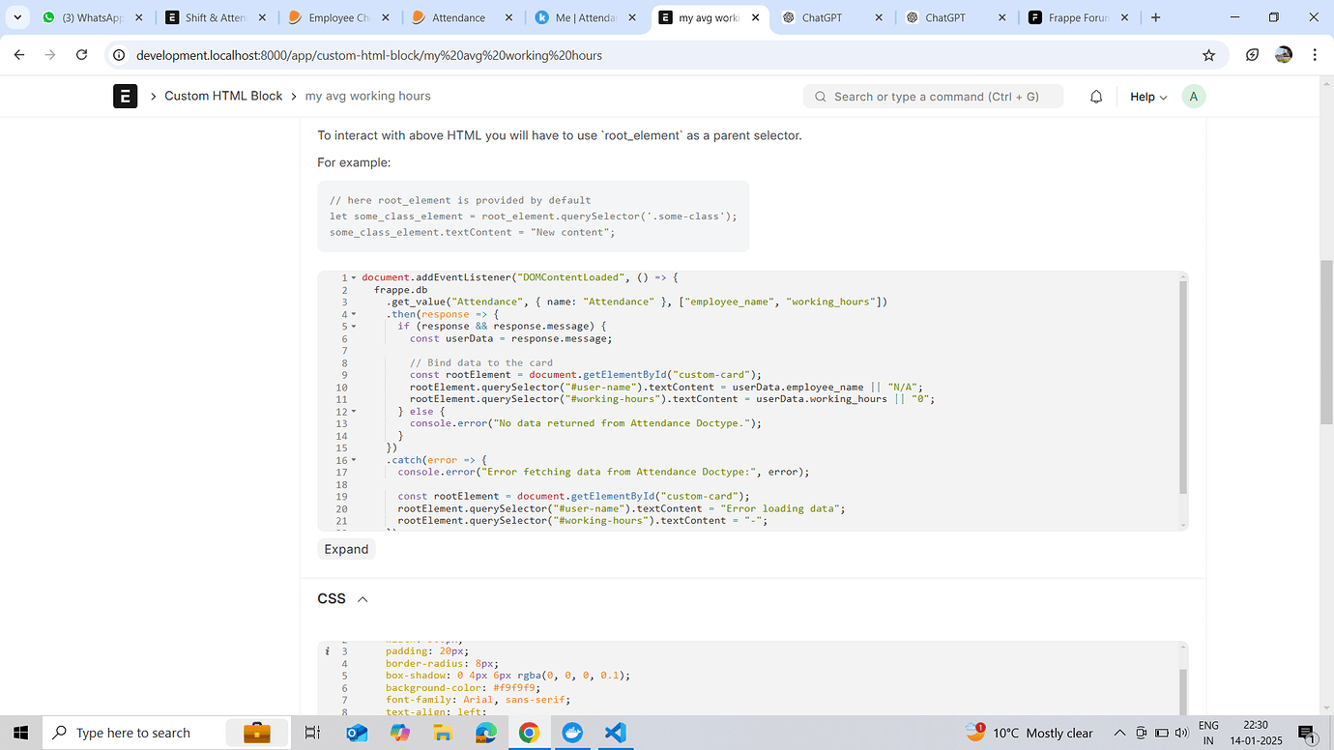View site information icon in address bar
1334x750 pixels.
[x=119, y=55]
